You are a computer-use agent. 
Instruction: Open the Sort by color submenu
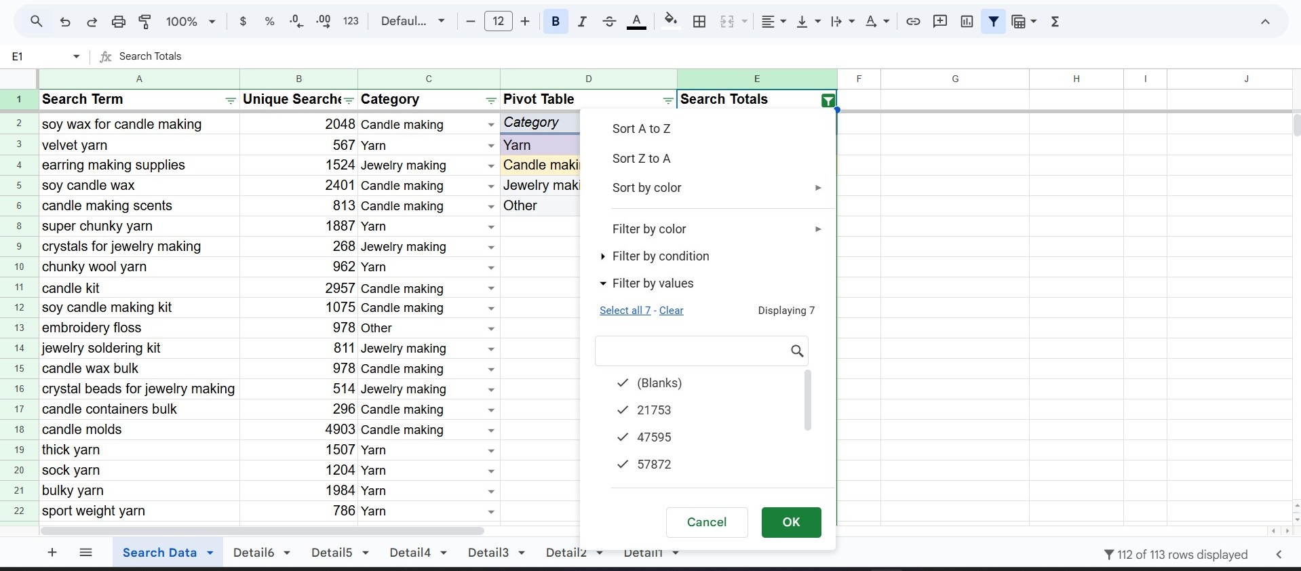point(708,188)
